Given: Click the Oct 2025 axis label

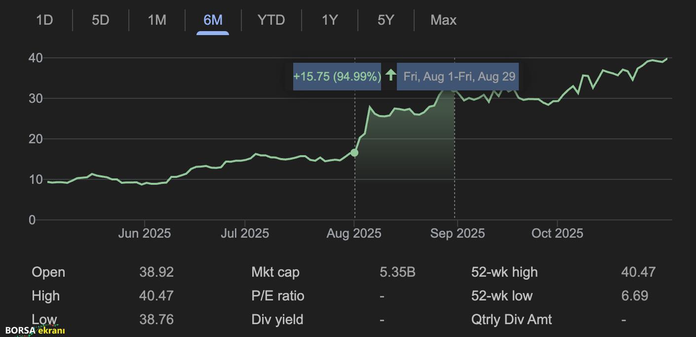Looking at the screenshot, I should 557,233.
